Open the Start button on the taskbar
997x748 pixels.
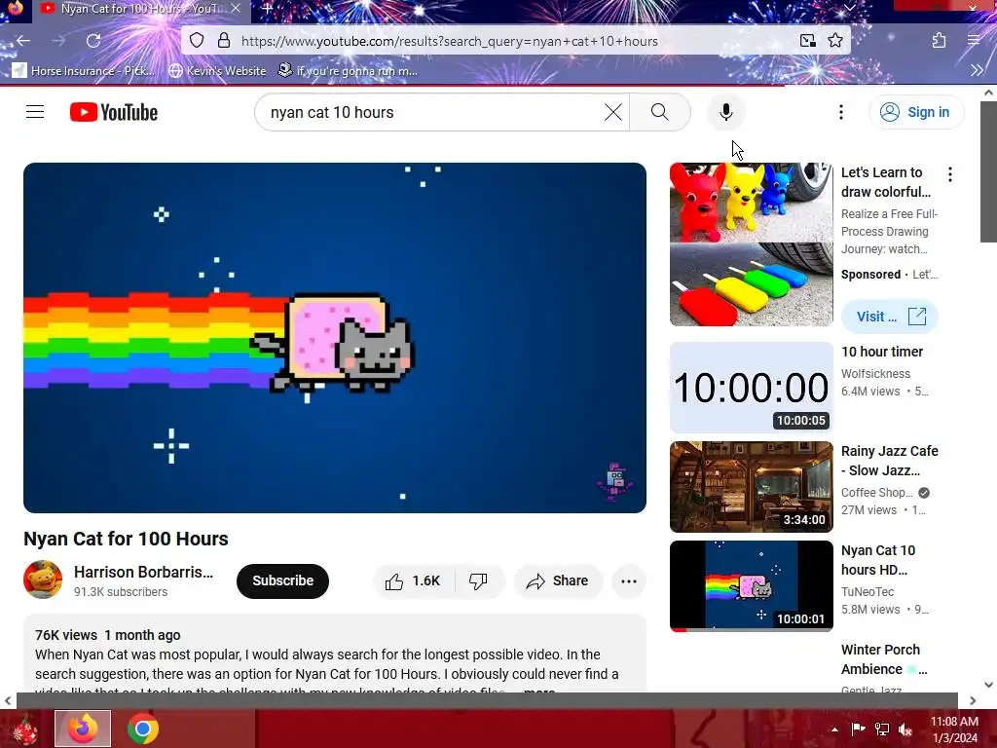[x=24, y=729]
